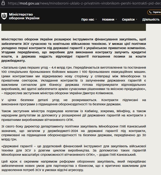Click the quote beginning «Державні гарантії»
This screenshot has width=161, height=175.
click(x=73, y=150)
